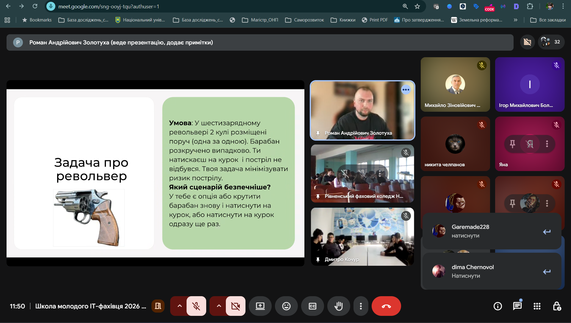This screenshot has width=571, height=323.
Task: Expand the Все закладки folder
Action: click(x=548, y=20)
